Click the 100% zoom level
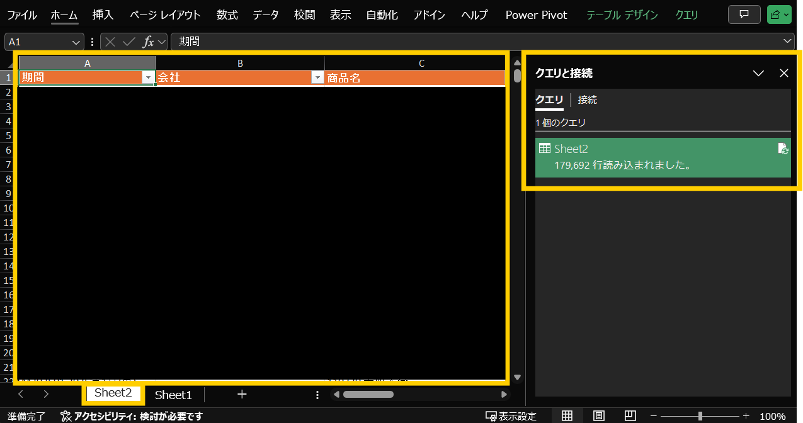The height and width of the screenshot is (423, 803). (772, 416)
